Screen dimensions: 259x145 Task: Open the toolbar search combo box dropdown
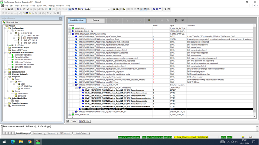tap(109, 9)
